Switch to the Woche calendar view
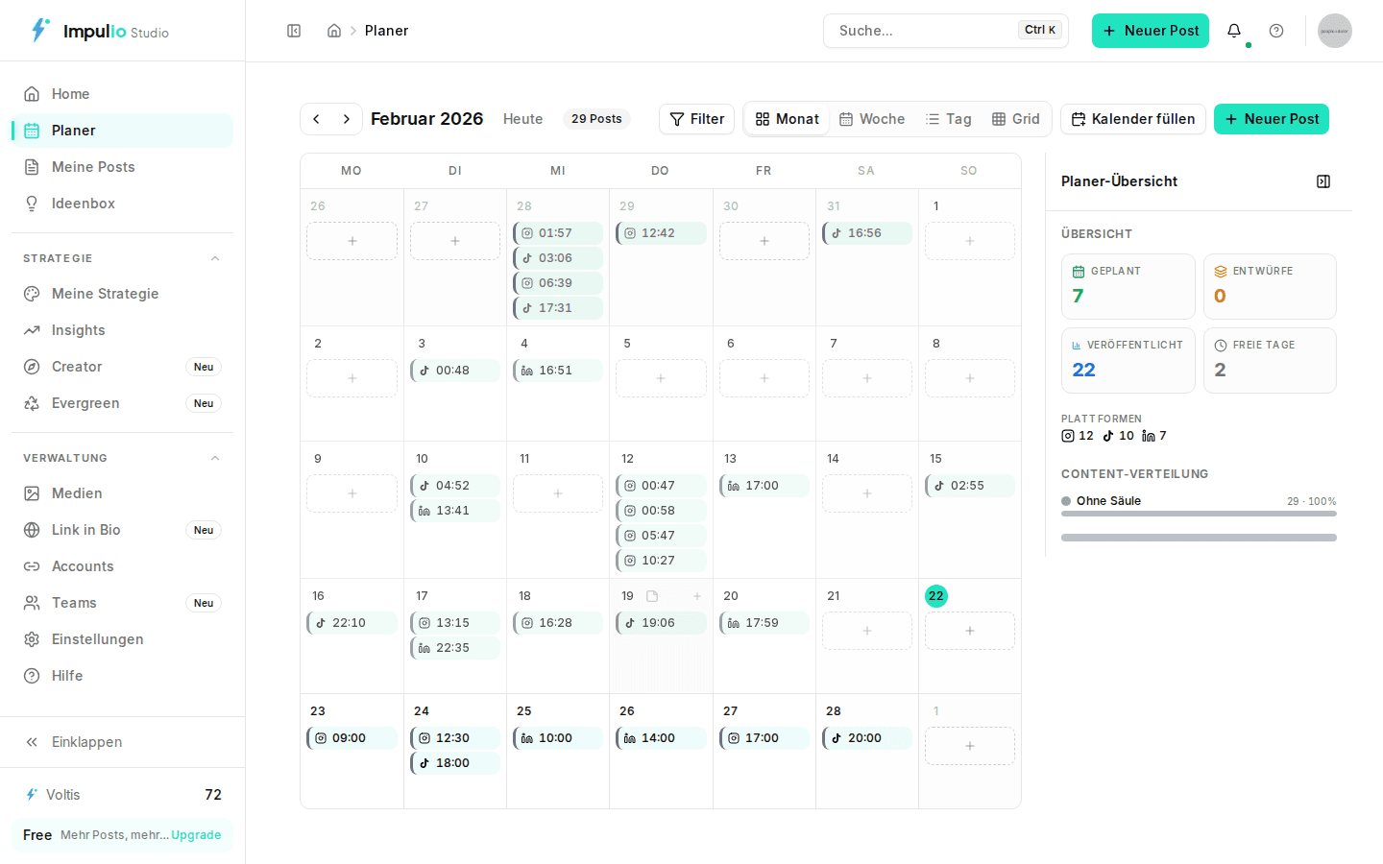This screenshot has width=1383, height=864. click(x=872, y=118)
